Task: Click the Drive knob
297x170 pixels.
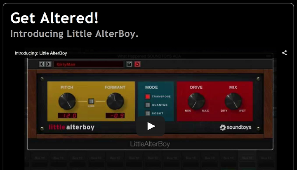Action: (196, 101)
